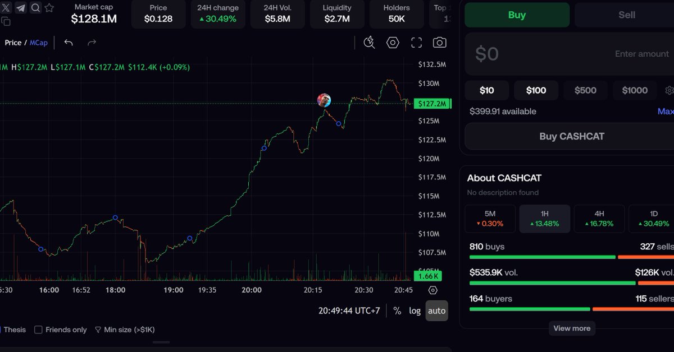674x352 pixels.
Task: Select the 5M timeframe stat
Action: tap(490, 219)
